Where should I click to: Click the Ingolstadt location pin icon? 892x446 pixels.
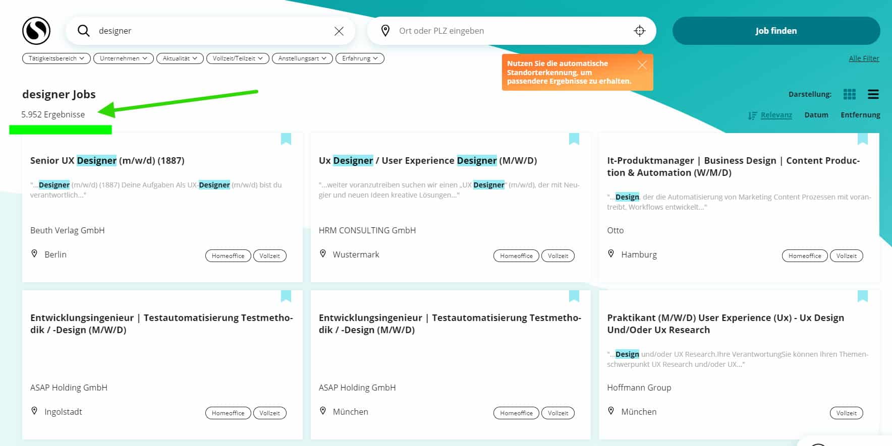pyautogui.click(x=34, y=411)
